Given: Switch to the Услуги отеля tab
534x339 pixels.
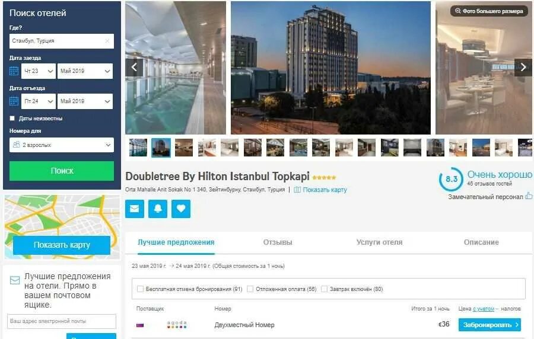Looking at the screenshot, I should click(x=379, y=242).
